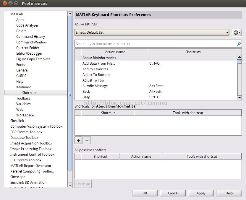This screenshot has width=246, height=200.
Task: Open Colors preferences
Action: click(21, 31)
